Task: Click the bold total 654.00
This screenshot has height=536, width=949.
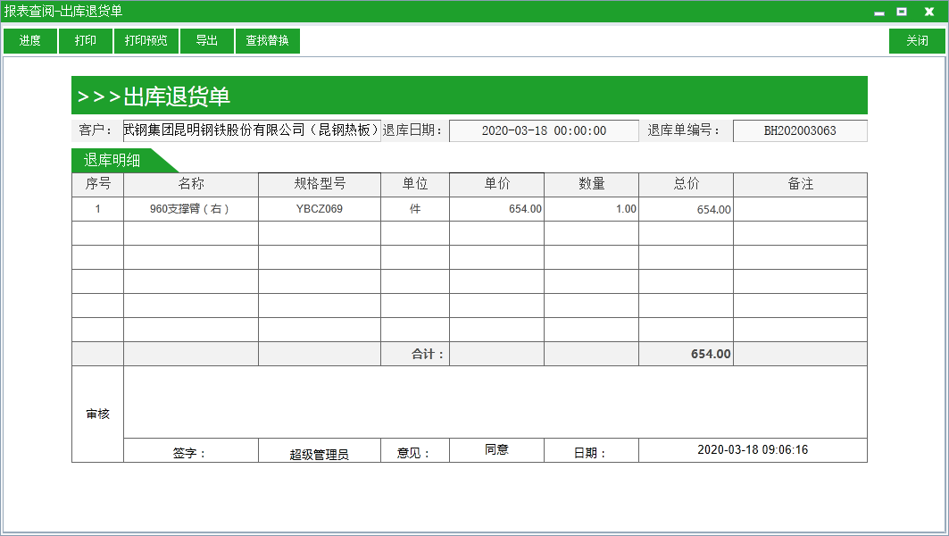Action: (x=711, y=354)
